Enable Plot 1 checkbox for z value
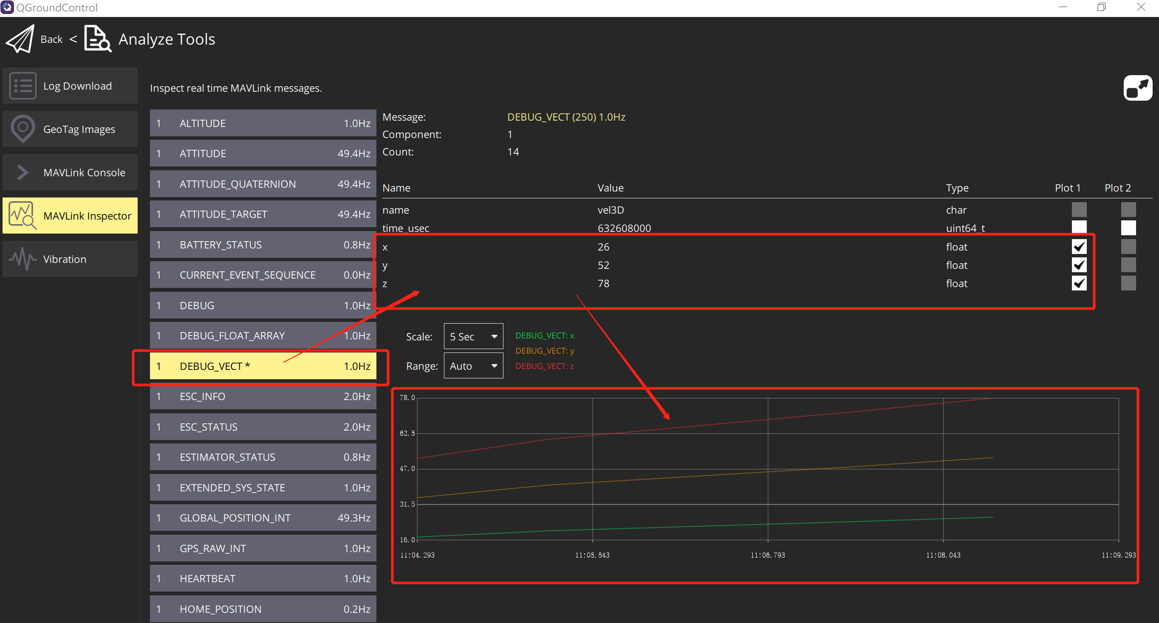This screenshot has height=623, width=1159. 1078,284
